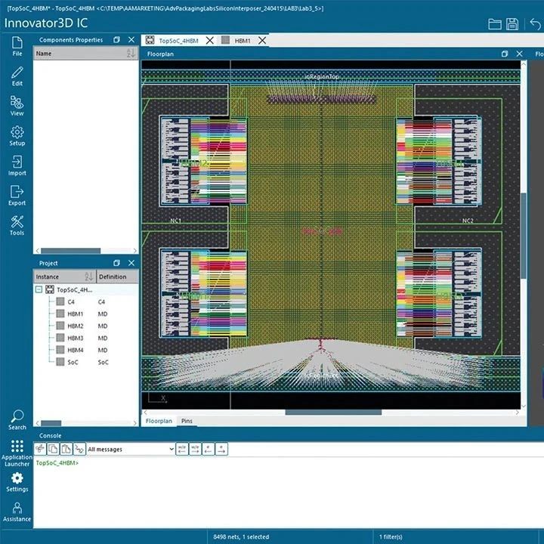Click the console copy icon
This screenshot has width=544, height=544.
[x=53, y=449]
